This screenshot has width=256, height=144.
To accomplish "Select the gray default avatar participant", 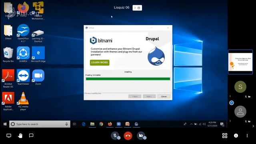I will coord(240,112).
